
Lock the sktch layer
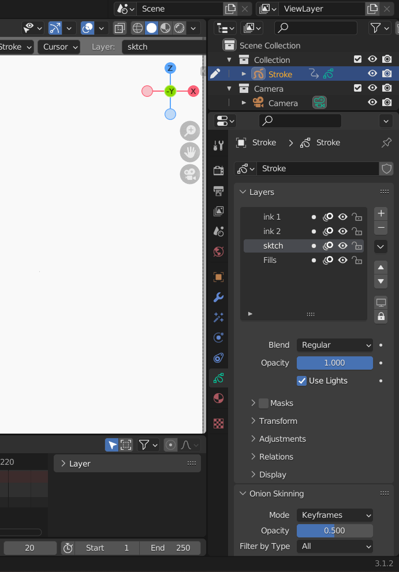coord(357,246)
